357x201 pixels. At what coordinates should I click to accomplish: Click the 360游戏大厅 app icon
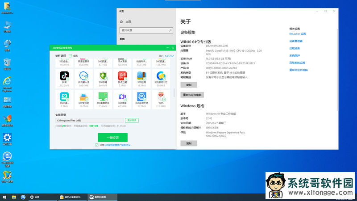pyautogui.click(x=161, y=75)
